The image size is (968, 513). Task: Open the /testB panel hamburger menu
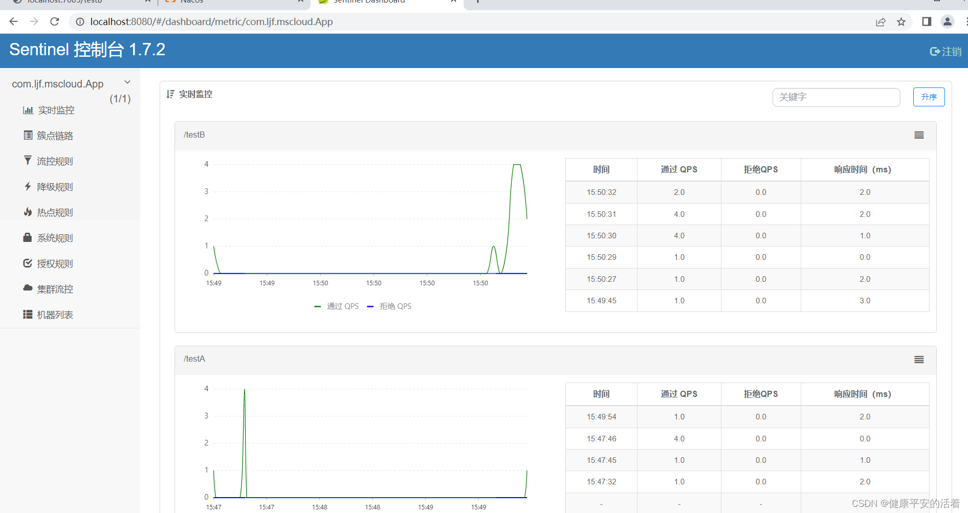(919, 135)
